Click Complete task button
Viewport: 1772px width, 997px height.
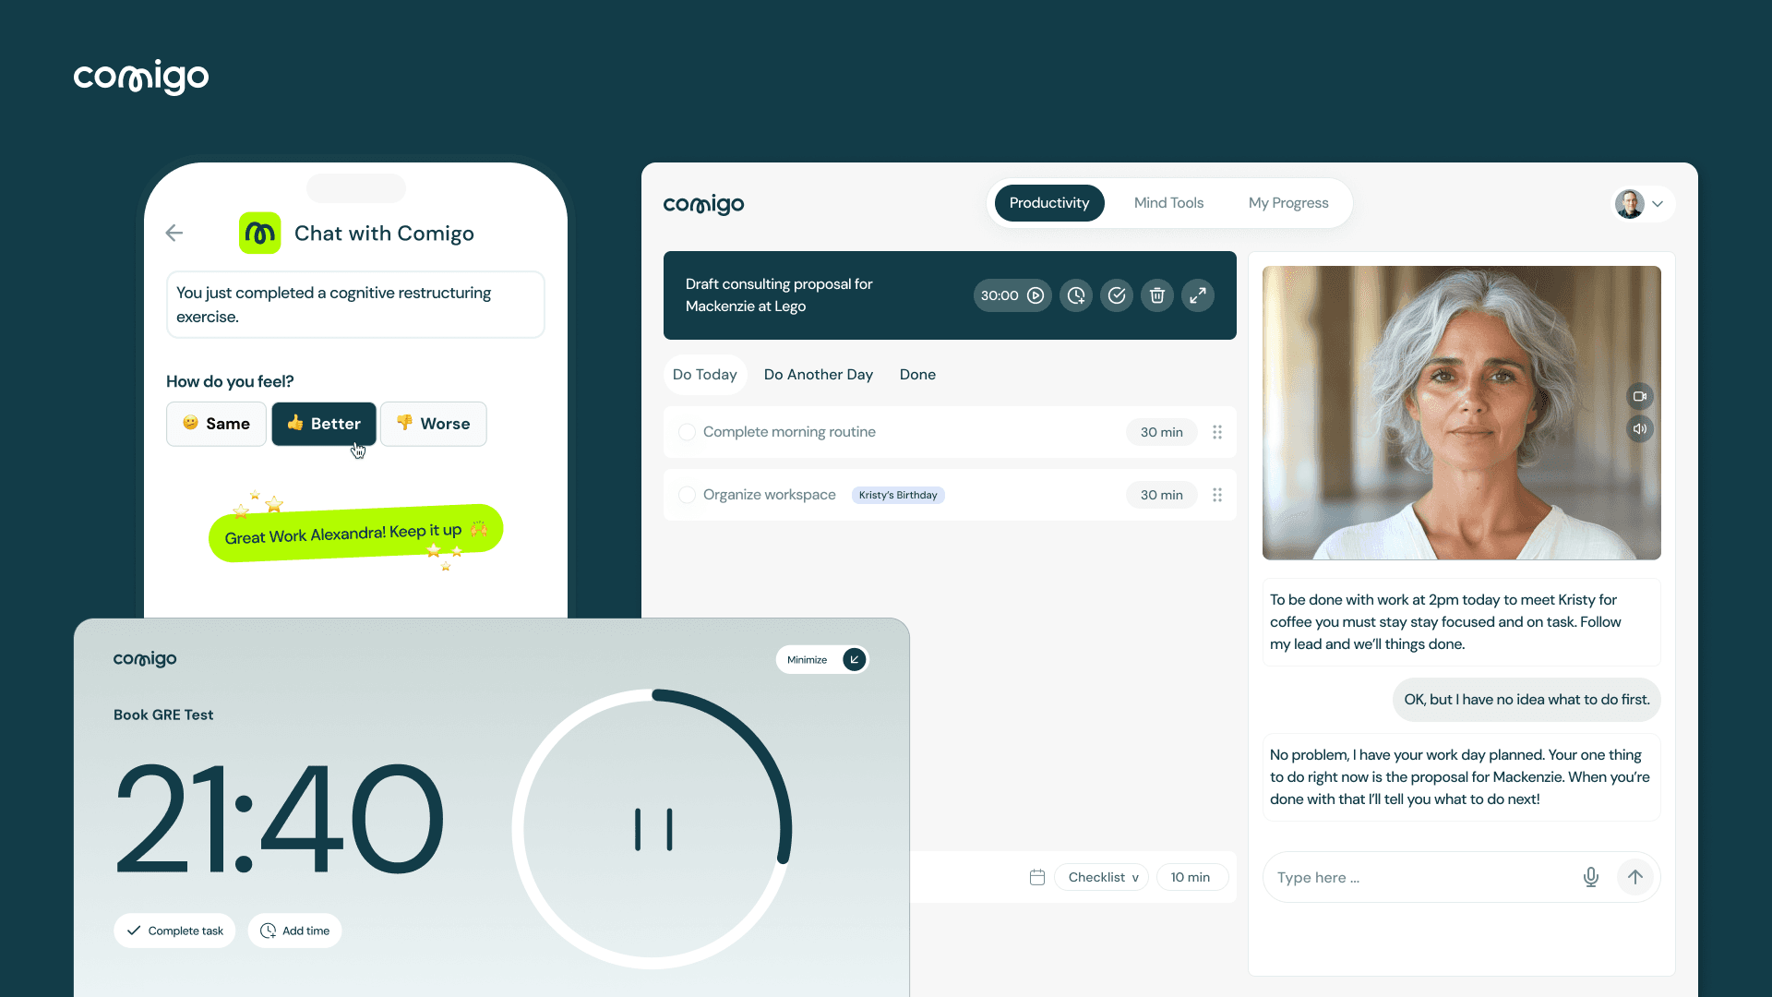(x=175, y=930)
